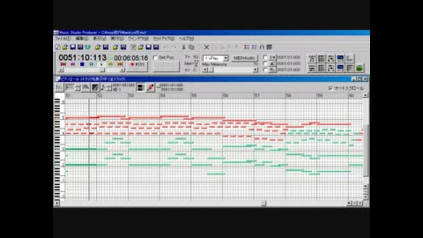
Task: Click icon button beside the bottom locator value
Action: [x=272, y=70]
